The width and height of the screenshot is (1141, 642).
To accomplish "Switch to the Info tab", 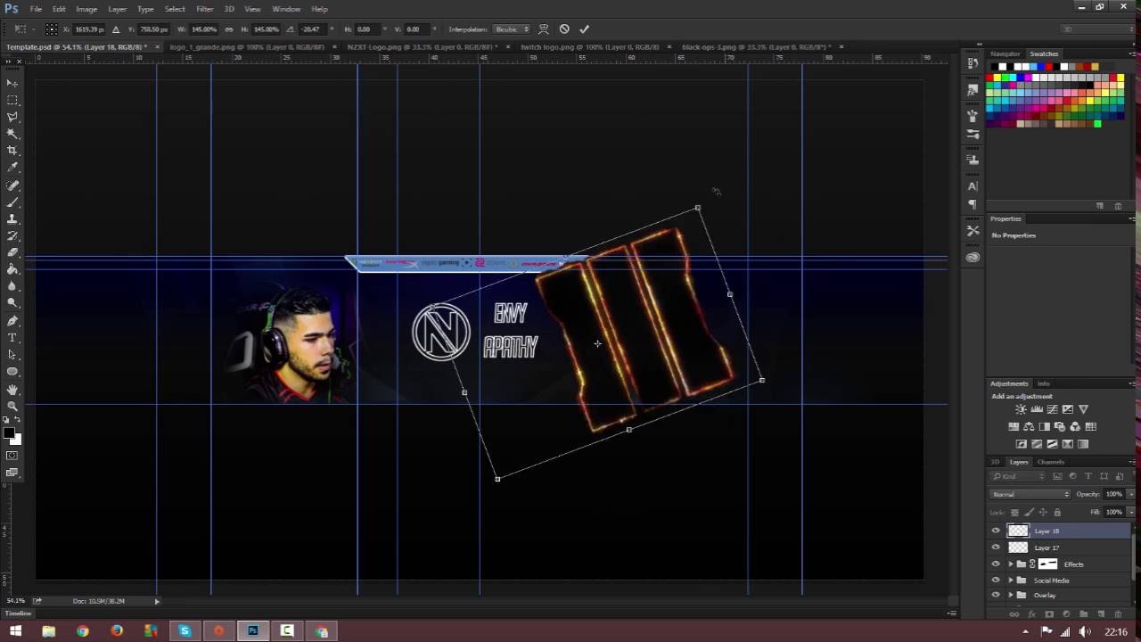I will point(1043,384).
